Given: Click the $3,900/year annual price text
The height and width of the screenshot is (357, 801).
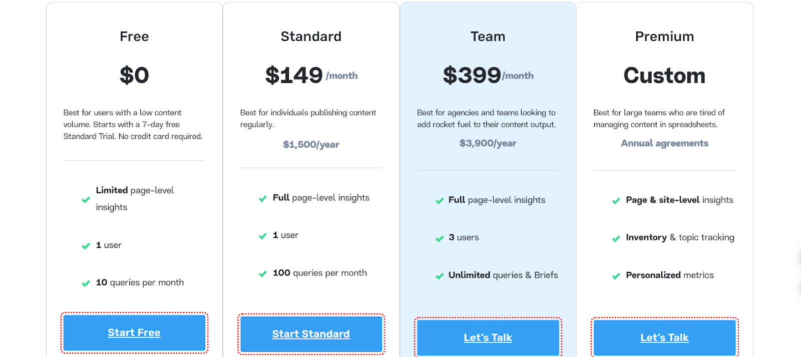Looking at the screenshot, I should [x=488, y=143].
